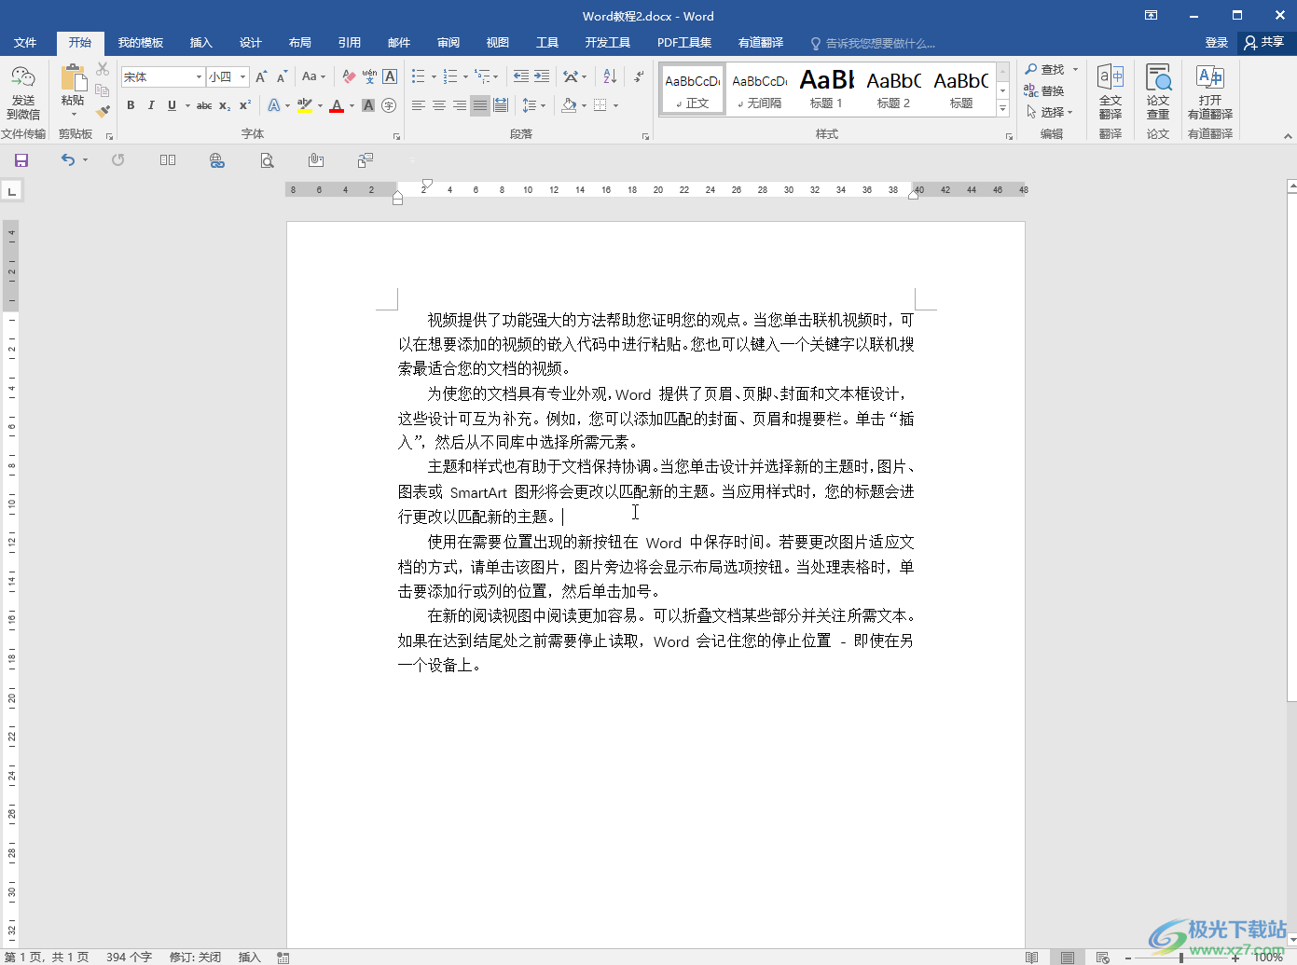The width and height of the screenshot is (1297, 965).
Task: Click the Replace (替换) button
Action: pyautogui.click(x=1044, y=91)
